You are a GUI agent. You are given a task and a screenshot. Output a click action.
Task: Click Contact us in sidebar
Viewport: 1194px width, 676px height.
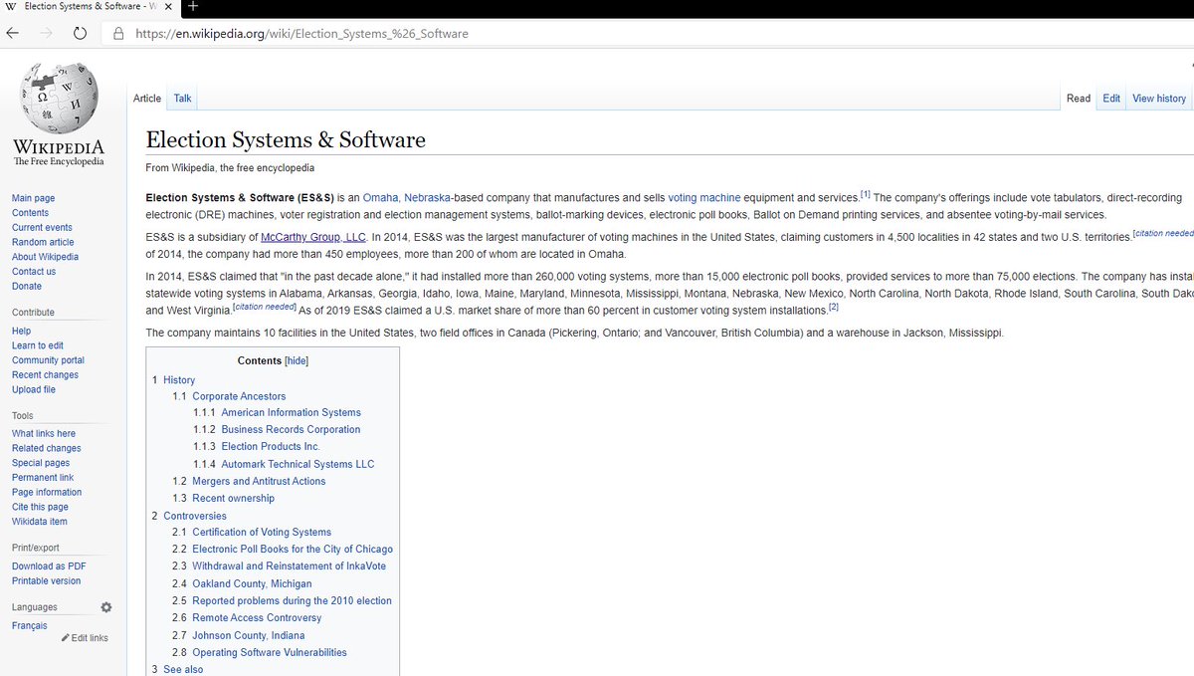coord(34,271)
